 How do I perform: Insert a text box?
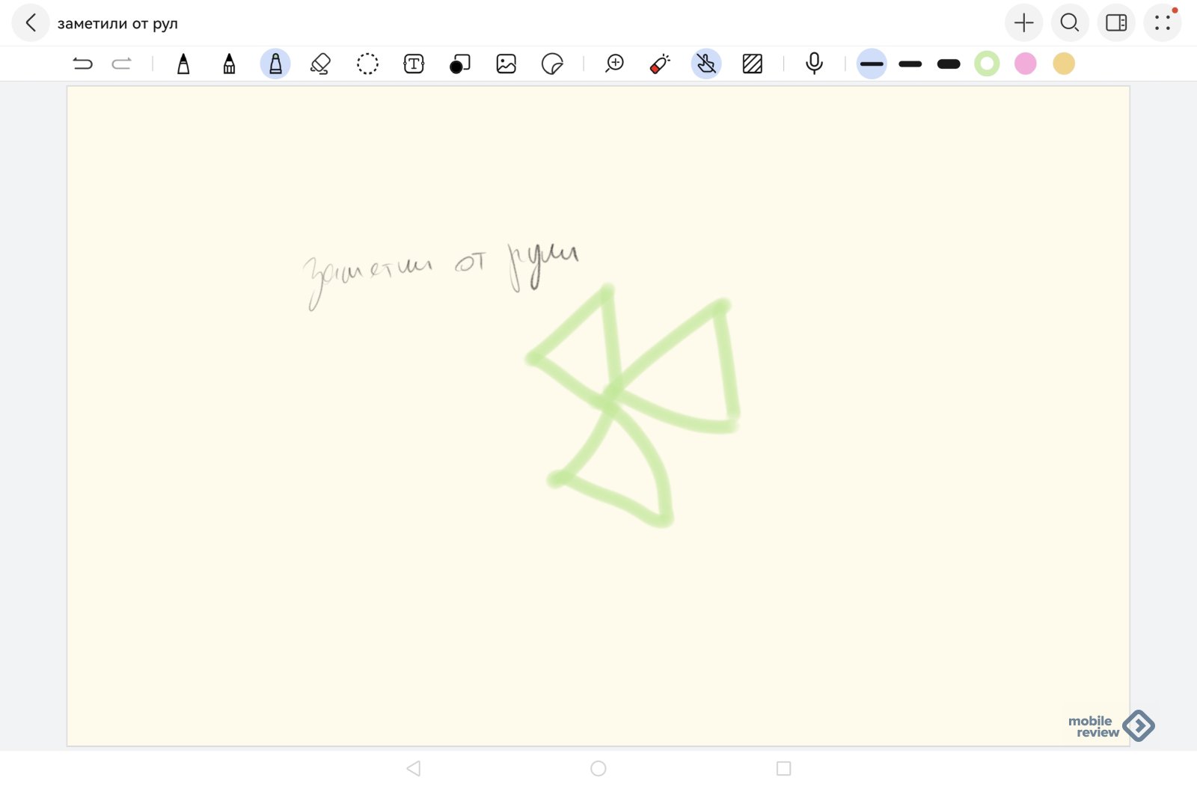pyautogui.click(x=414, y=64)
